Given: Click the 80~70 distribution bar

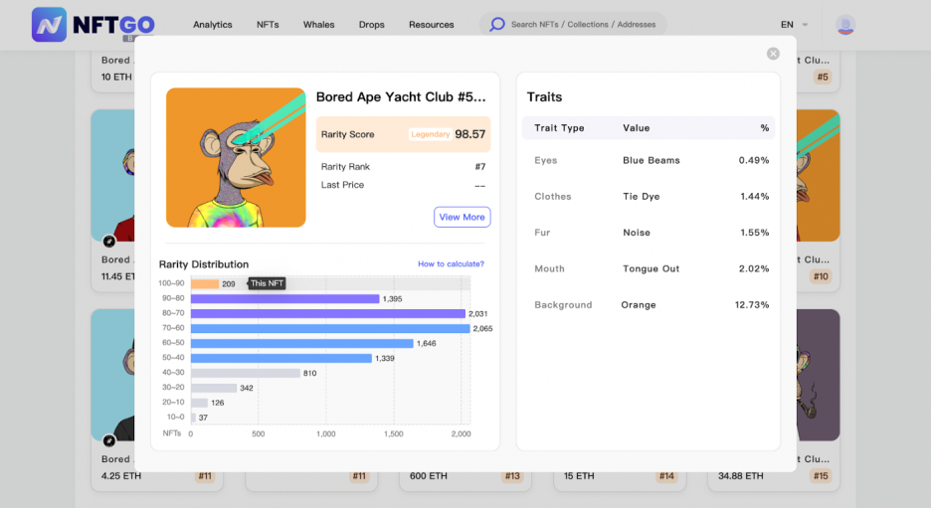Looking at the screenshot, I should (328, 313).
